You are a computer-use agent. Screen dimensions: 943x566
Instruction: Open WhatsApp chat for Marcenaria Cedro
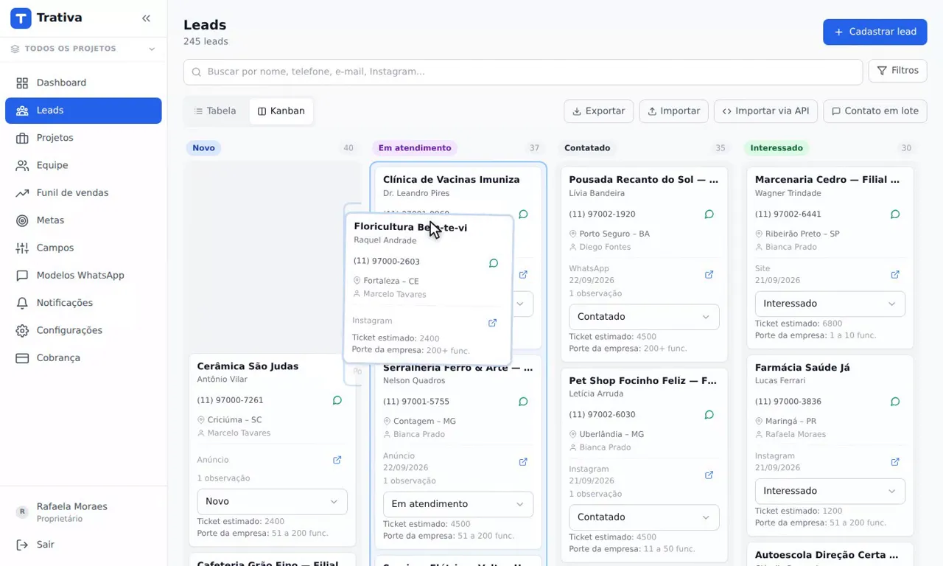[x=895, y=214]
